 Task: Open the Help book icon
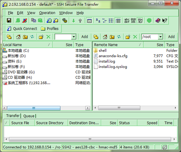(158, 21)
